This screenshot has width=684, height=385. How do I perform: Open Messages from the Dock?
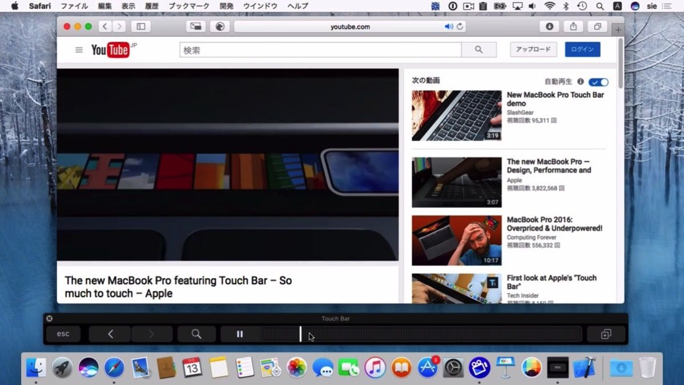coord(323,367)
